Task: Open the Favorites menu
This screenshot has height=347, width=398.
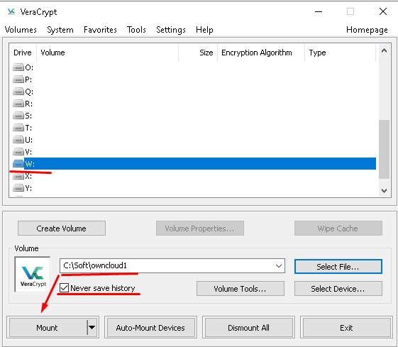Action: coord(100,30)
